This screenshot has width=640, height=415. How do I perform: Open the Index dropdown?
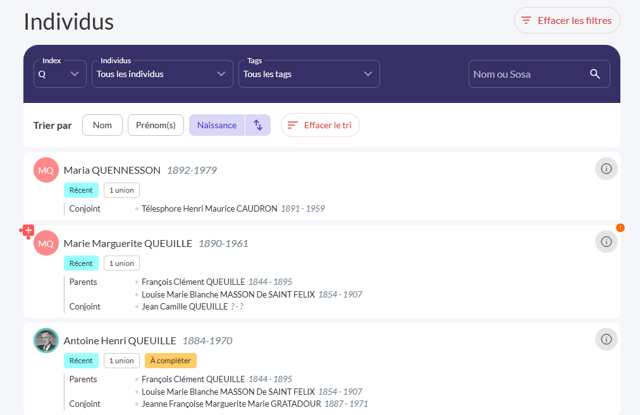point(59,74)
